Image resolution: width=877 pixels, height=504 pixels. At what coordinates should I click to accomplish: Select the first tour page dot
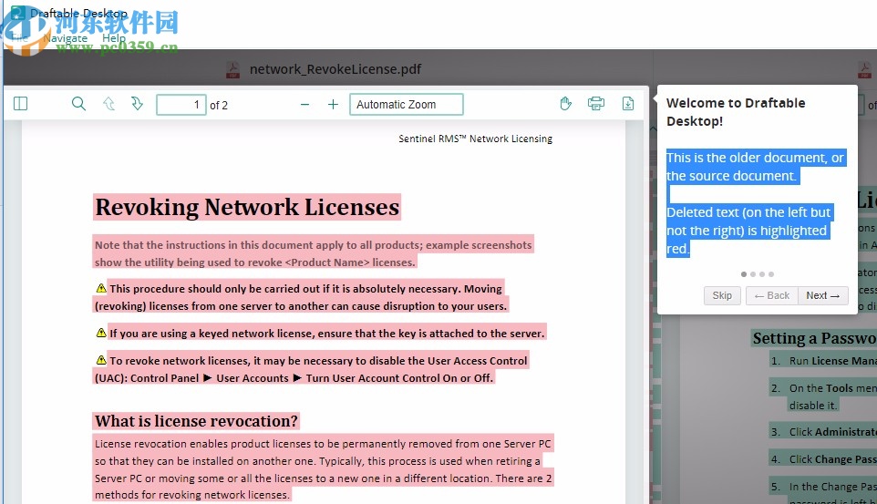click(743, 274)
